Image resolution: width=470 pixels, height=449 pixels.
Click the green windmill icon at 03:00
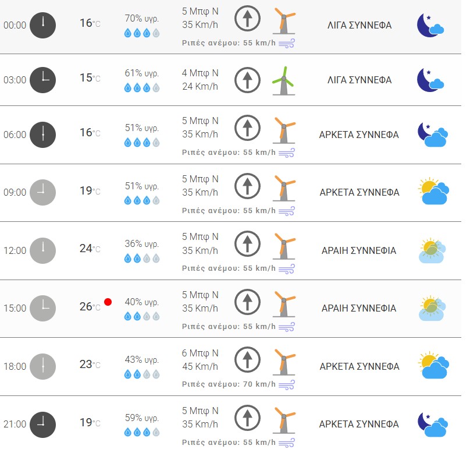[x=284, y=80]
